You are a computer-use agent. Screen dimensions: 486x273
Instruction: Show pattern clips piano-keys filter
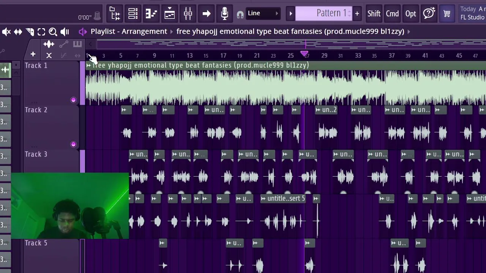point(77,44)
